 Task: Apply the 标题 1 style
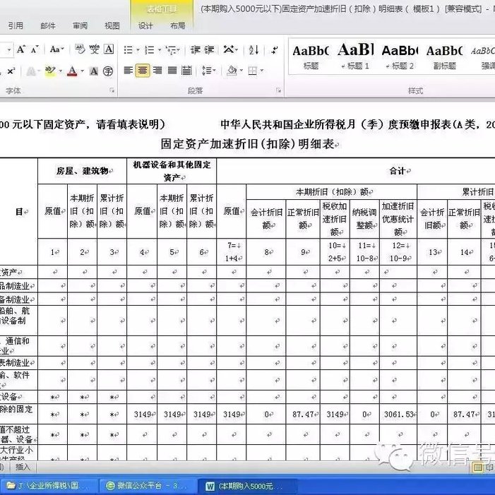coord(355,56)
